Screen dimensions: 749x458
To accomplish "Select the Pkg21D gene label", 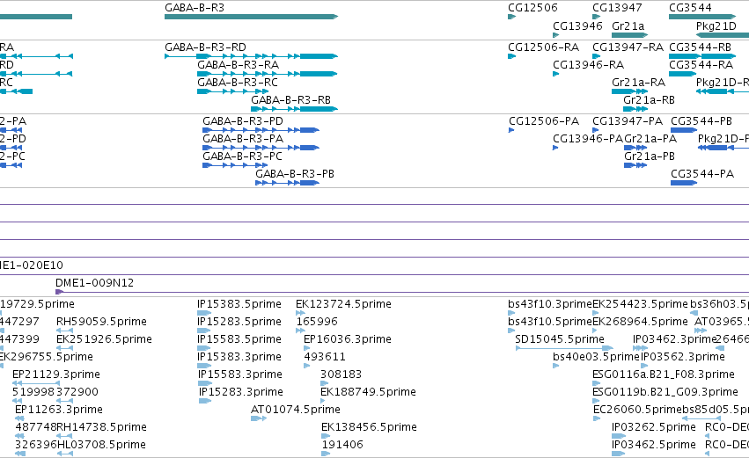I will coord(716,25).
